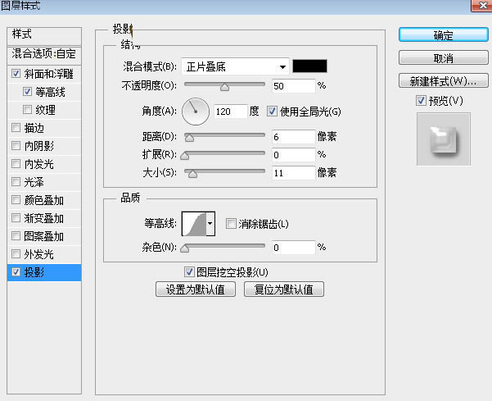Screen dimensions: 492x401
Task: Click the black shadow color swatch
Action: coord(309,66)
